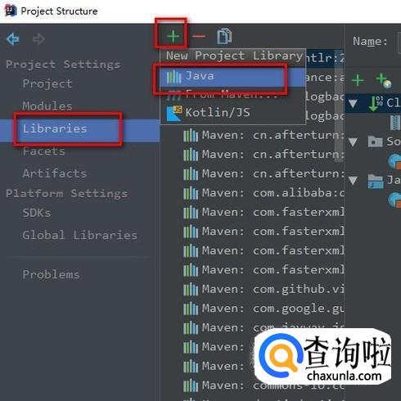This screenshot has height=401, width=401.
Task: Open SDKs under Platform Settings
Action: [37, 213]
